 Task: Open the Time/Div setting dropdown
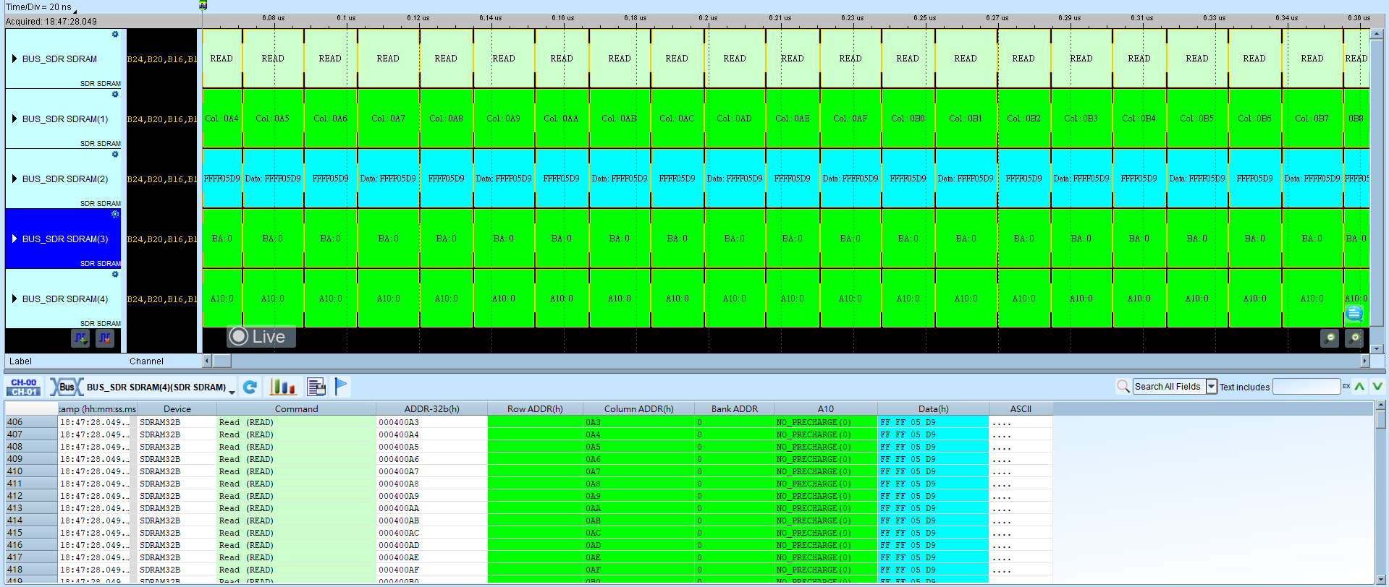[x=75, y=11]
